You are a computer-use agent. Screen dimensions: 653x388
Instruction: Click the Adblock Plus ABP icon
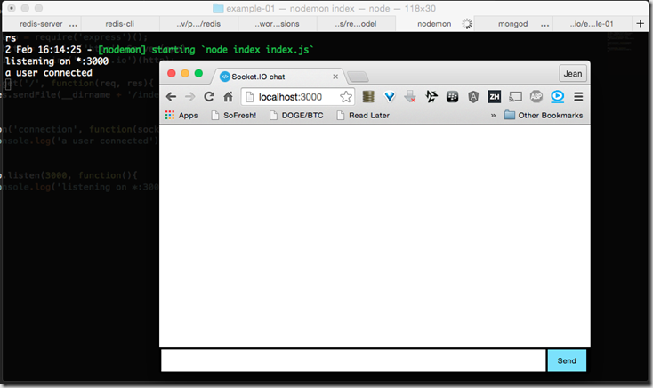(x=536, y=97)
